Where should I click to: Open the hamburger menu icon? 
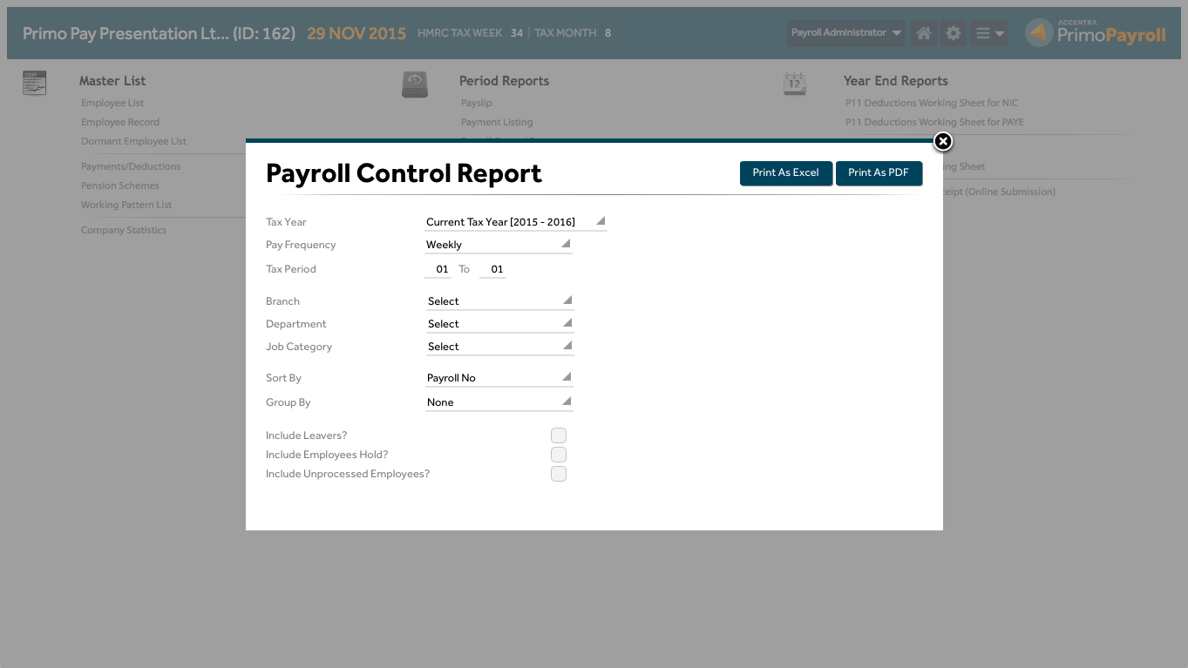pos(989,33)
